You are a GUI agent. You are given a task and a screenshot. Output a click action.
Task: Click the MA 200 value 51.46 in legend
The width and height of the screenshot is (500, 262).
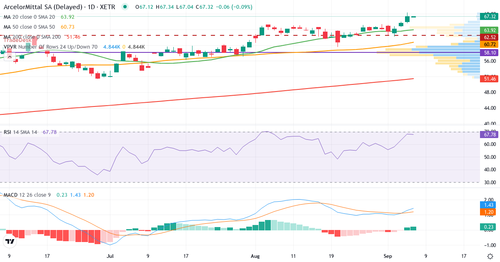tap(73, 37)
